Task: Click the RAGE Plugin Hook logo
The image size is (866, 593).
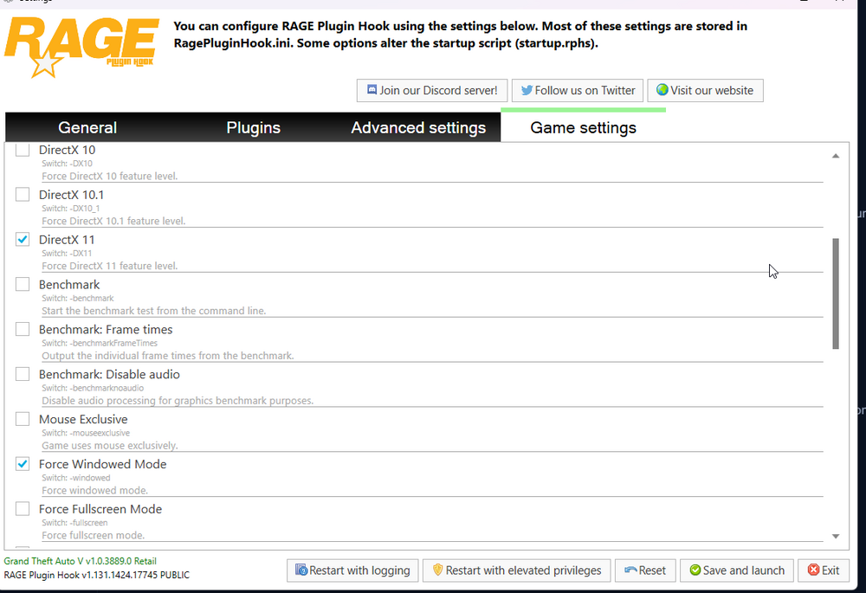Action: [81, 48]
